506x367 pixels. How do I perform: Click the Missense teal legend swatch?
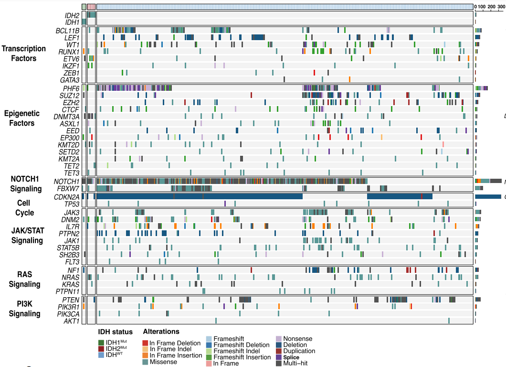click(x=146, y=362)
